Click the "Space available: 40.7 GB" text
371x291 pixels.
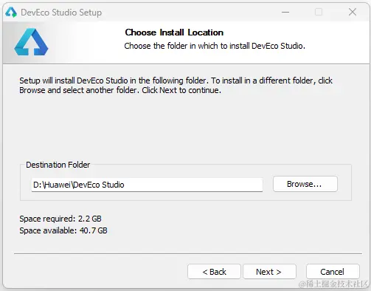63,230
